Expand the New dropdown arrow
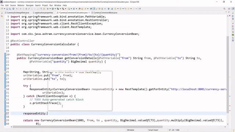Screen dimensions: 235x132 point(4,9)
